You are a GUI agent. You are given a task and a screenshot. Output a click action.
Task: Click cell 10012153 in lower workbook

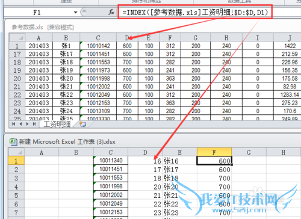[x=111, y=212]
